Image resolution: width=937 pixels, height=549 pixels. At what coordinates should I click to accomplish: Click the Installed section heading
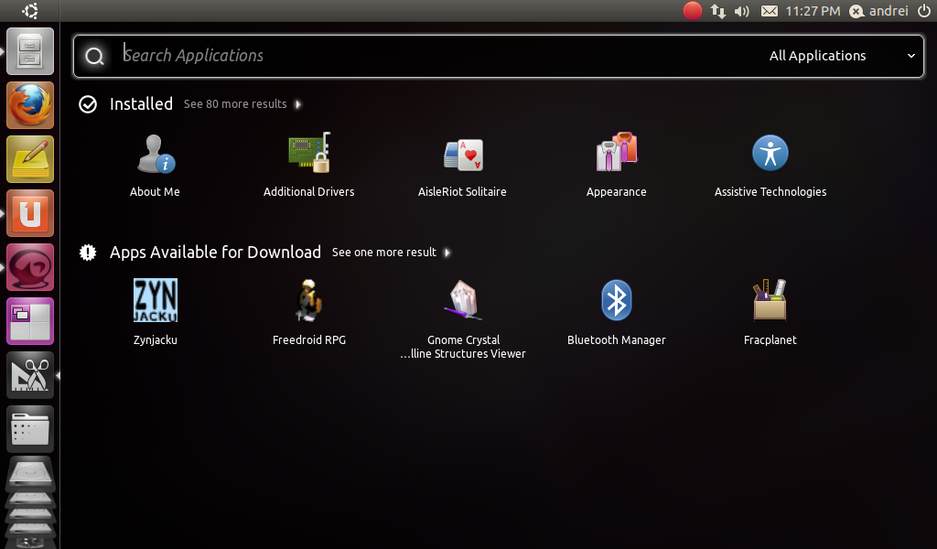(141, 104)
